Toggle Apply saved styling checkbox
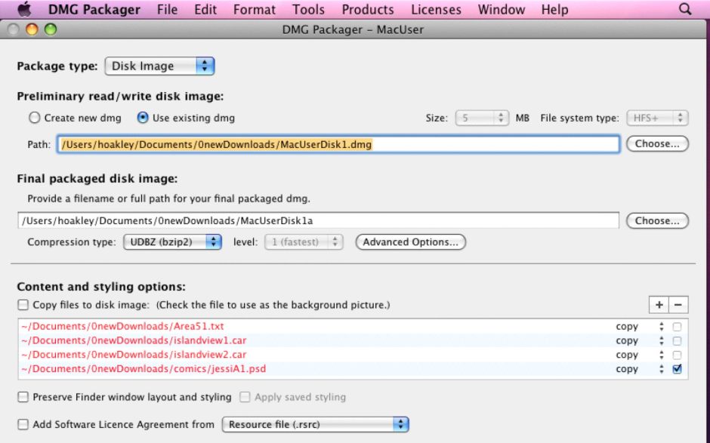Viewport: 710px width, 443px height. [245, 397]
